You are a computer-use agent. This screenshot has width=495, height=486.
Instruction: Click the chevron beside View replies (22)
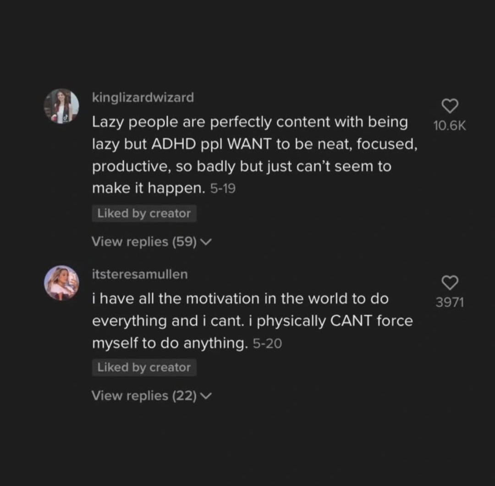(207, 396)
